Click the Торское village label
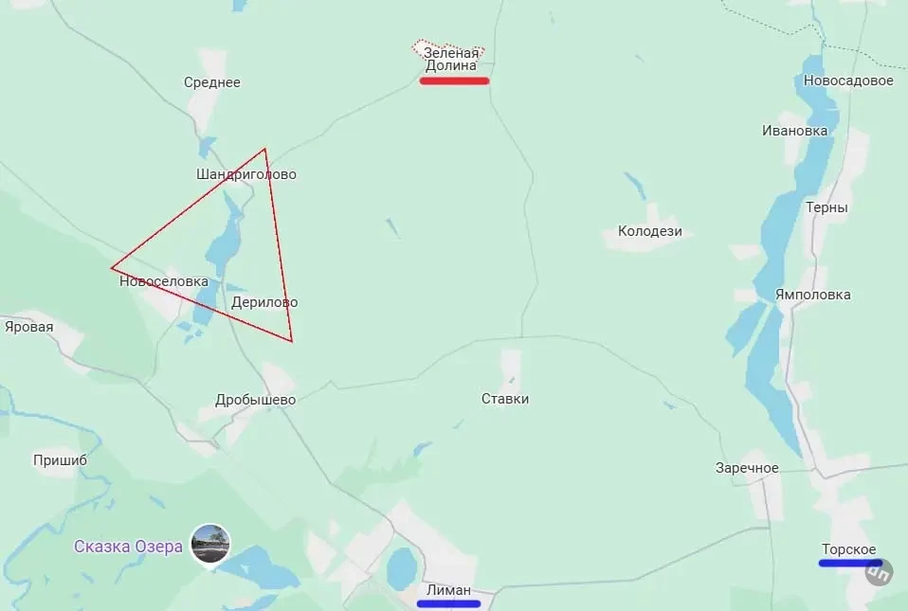Screen dimensions: 908x611 click(x=848, y=549)
